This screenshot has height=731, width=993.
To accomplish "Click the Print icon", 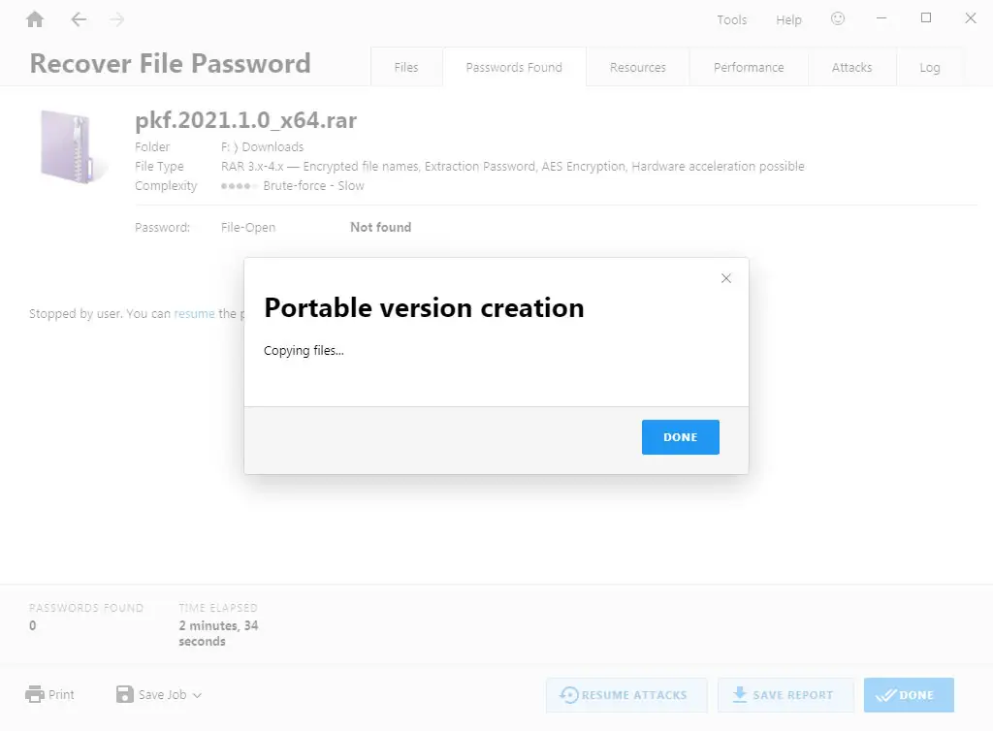I will (35, 694).
